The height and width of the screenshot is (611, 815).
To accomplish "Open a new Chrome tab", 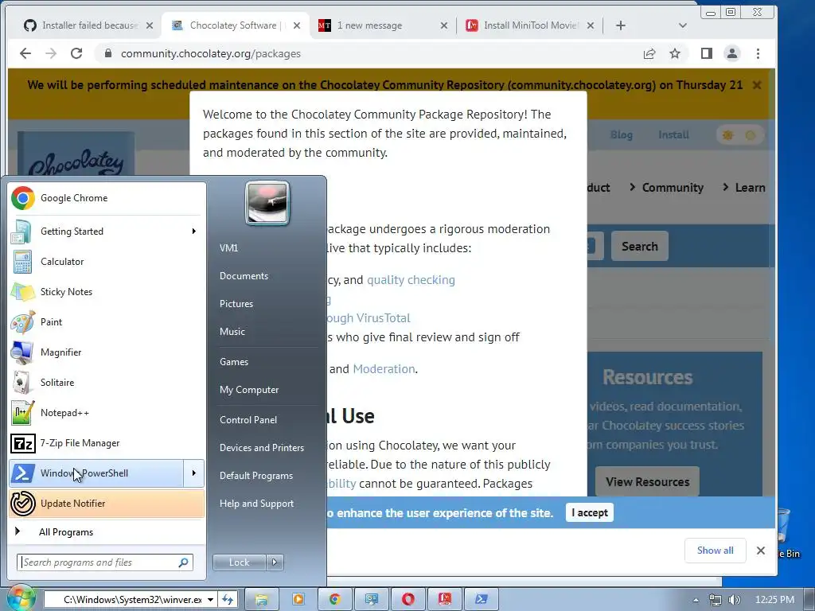I will pos(621,25).
